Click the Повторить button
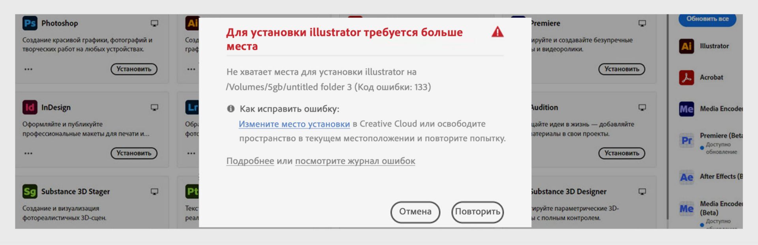The height and width of the screenshot is (245, 758). pyautogui.click(x=478, y=211)
